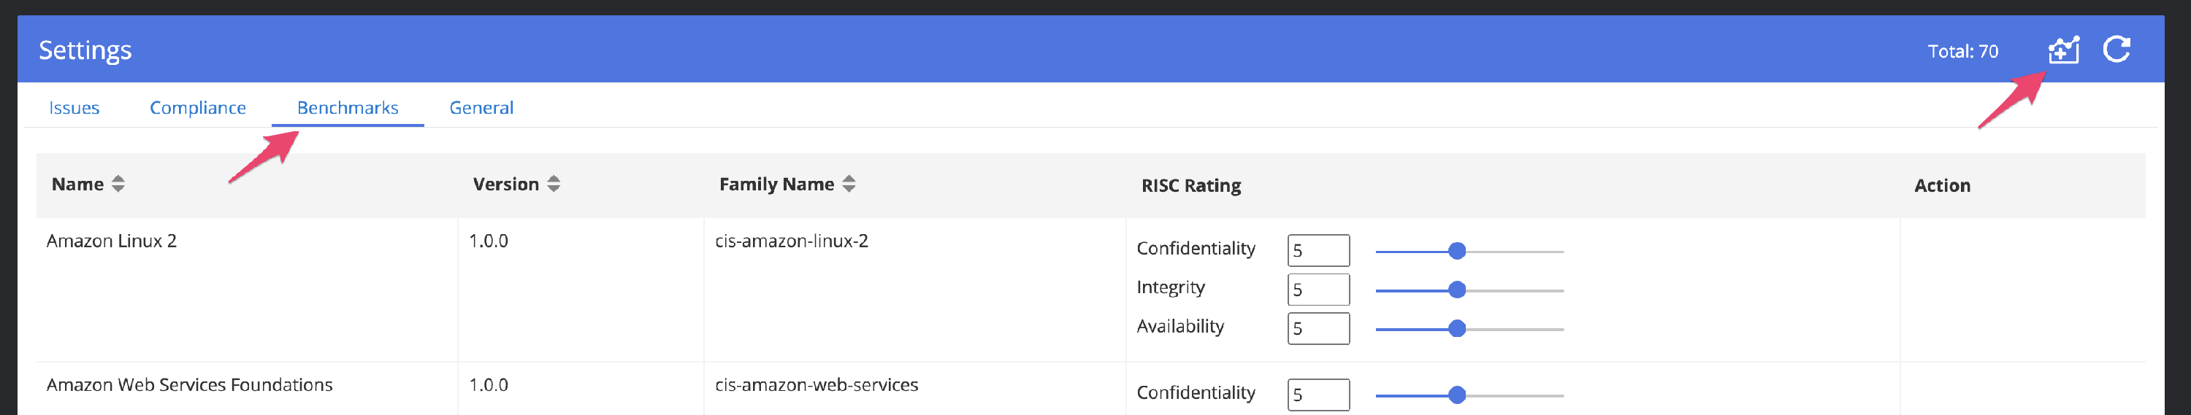Image resolution: width=2191 pixels, height=415 pixels.
Task: Sort table by Family Name arrows
Action: [x=849, y=185]
